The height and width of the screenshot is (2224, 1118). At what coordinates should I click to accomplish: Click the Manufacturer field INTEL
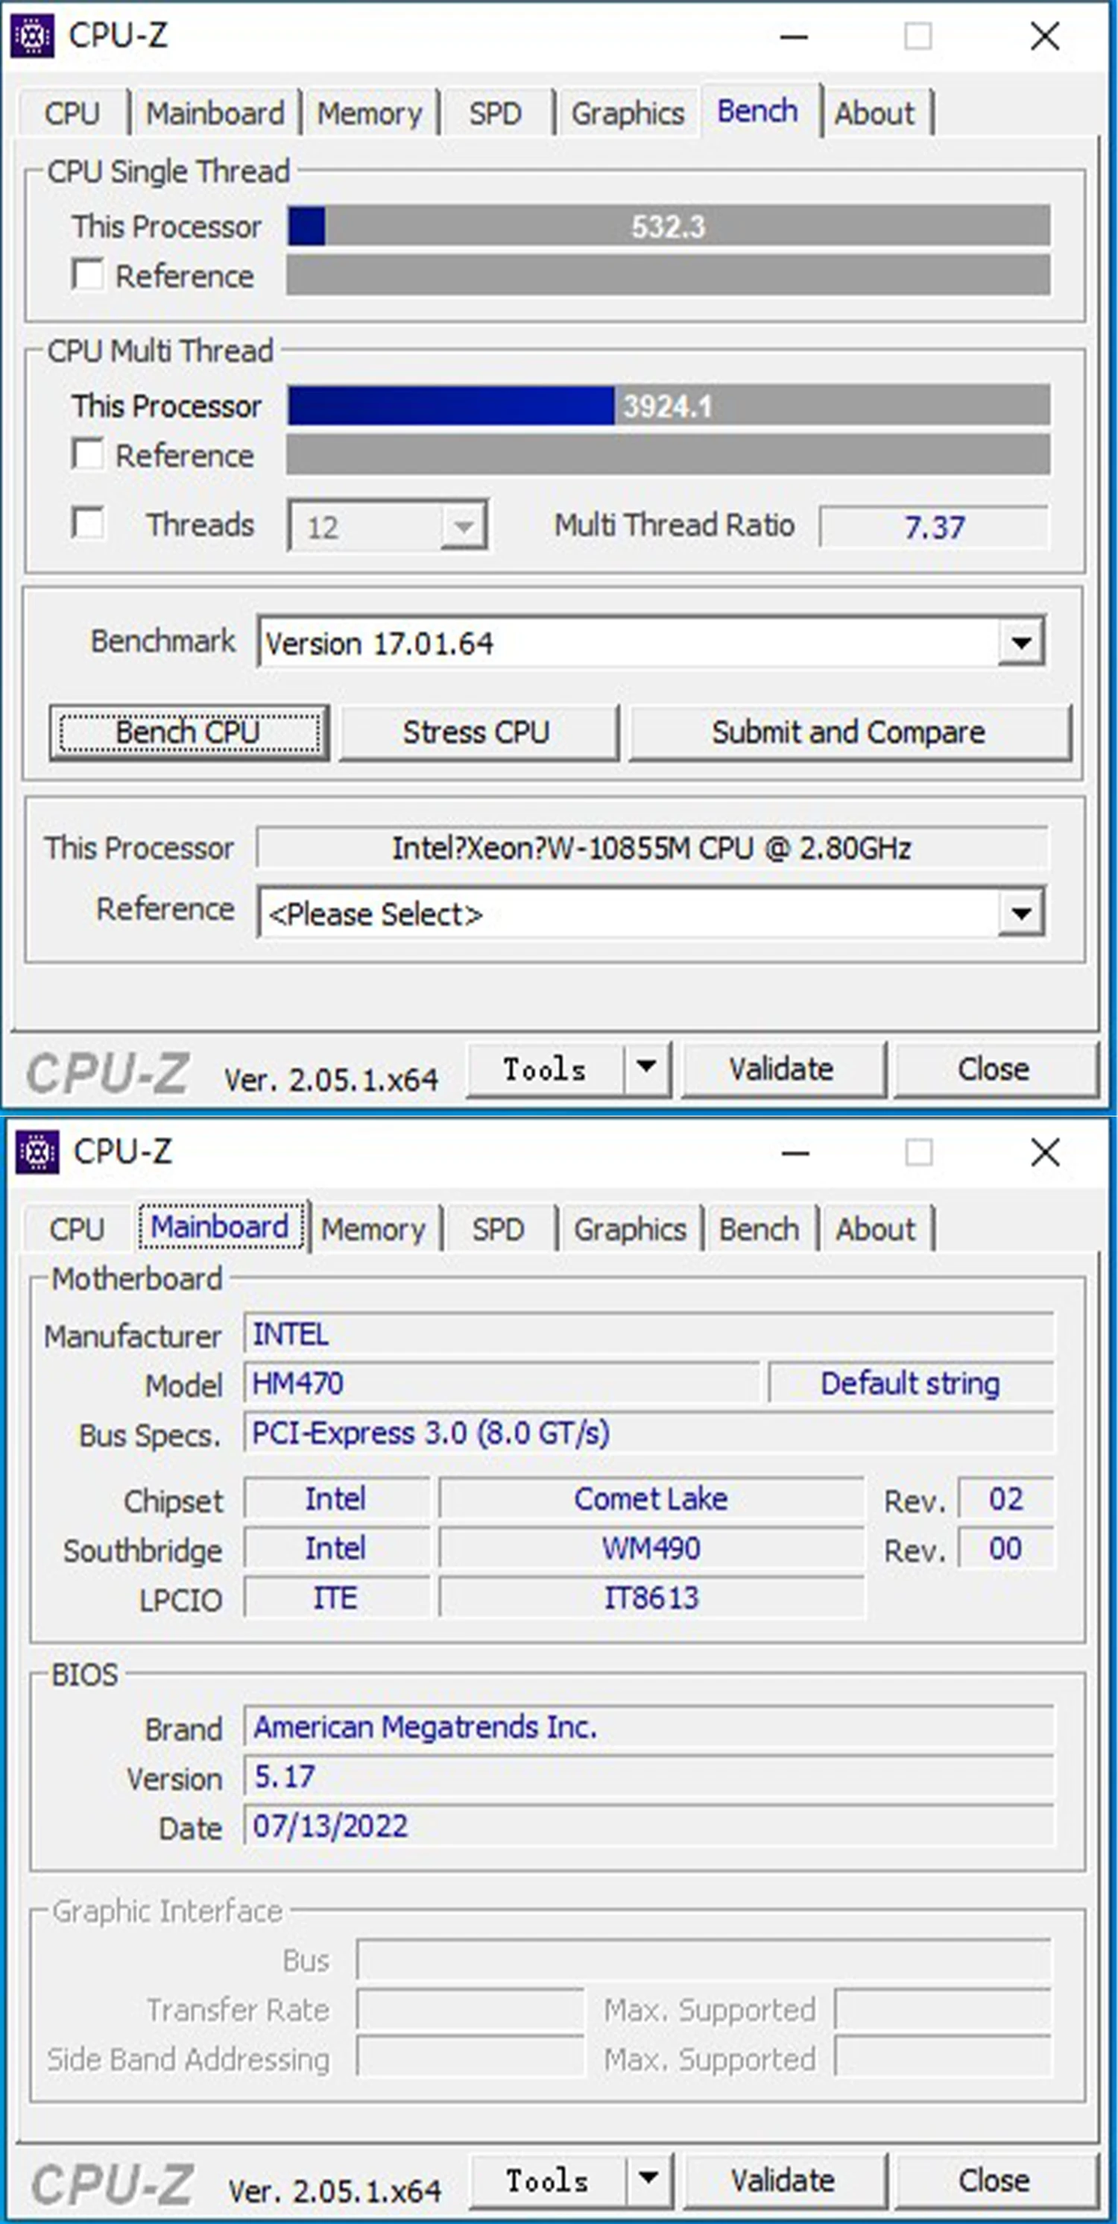click(648, 1334)
